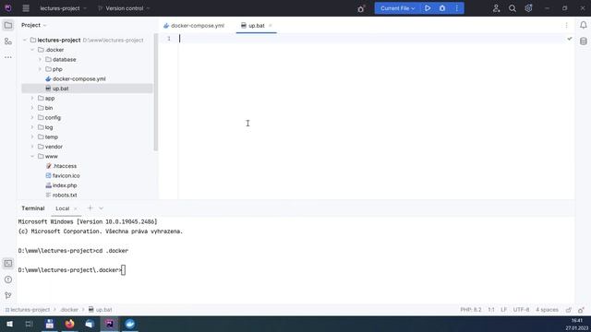This screenshot has height=332, width=591.
Task: Expand the config folder
Action: point(32,118)
